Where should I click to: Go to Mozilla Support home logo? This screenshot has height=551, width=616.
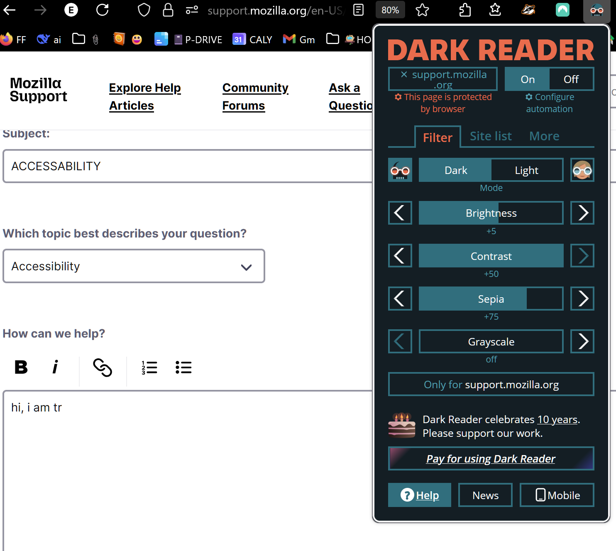[x=38, y=90]
